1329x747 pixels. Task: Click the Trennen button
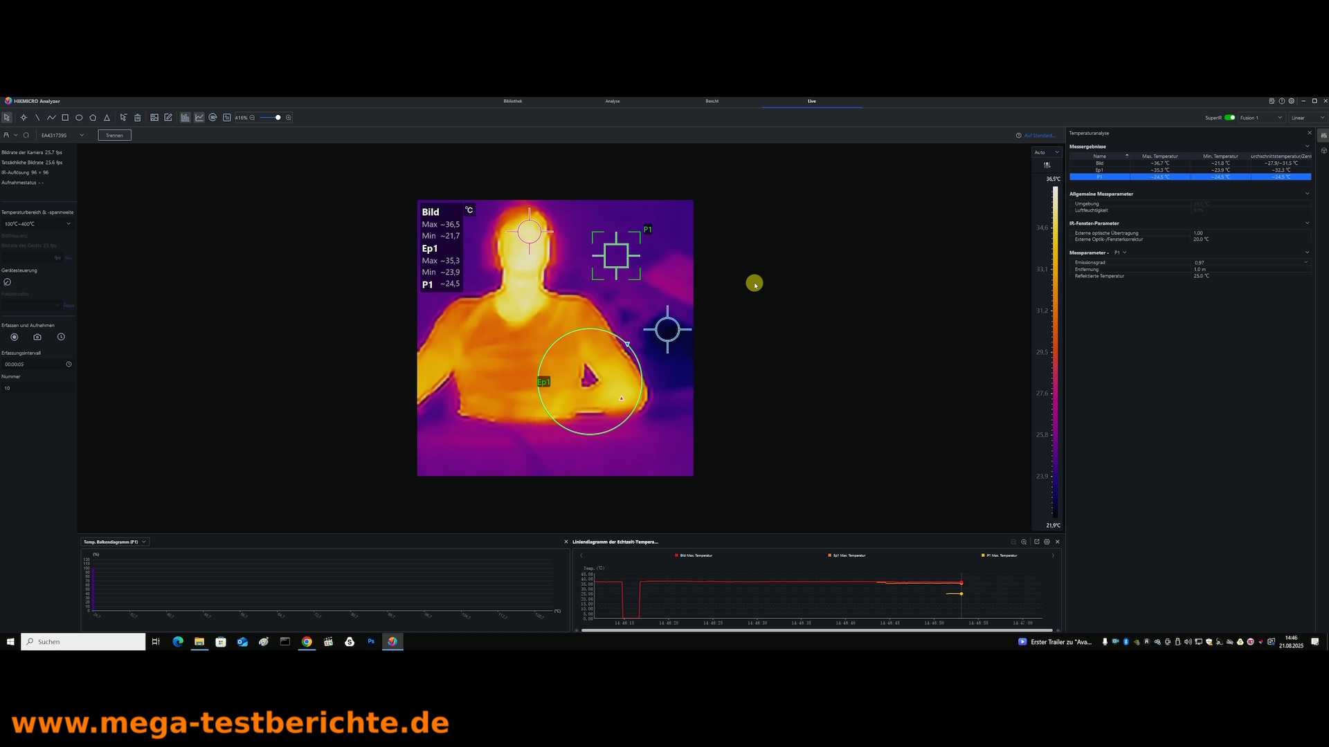coord(114,136)
